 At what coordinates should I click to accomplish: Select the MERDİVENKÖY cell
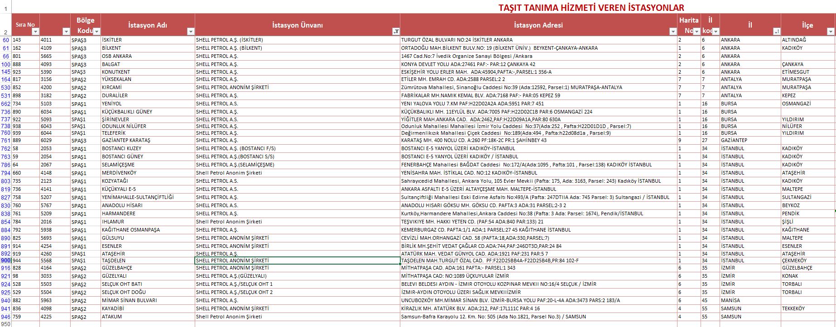(148, 173)
